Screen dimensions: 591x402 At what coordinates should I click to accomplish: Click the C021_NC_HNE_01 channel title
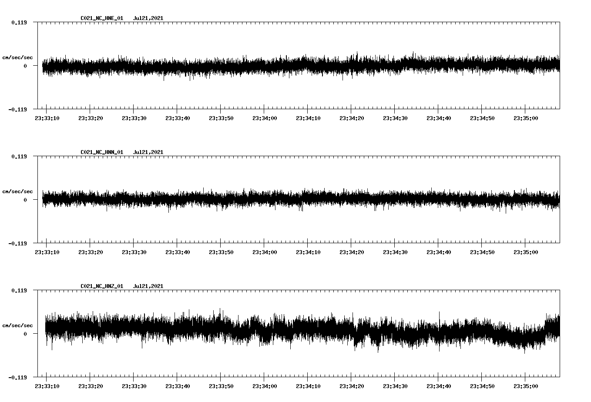point(101,18)
